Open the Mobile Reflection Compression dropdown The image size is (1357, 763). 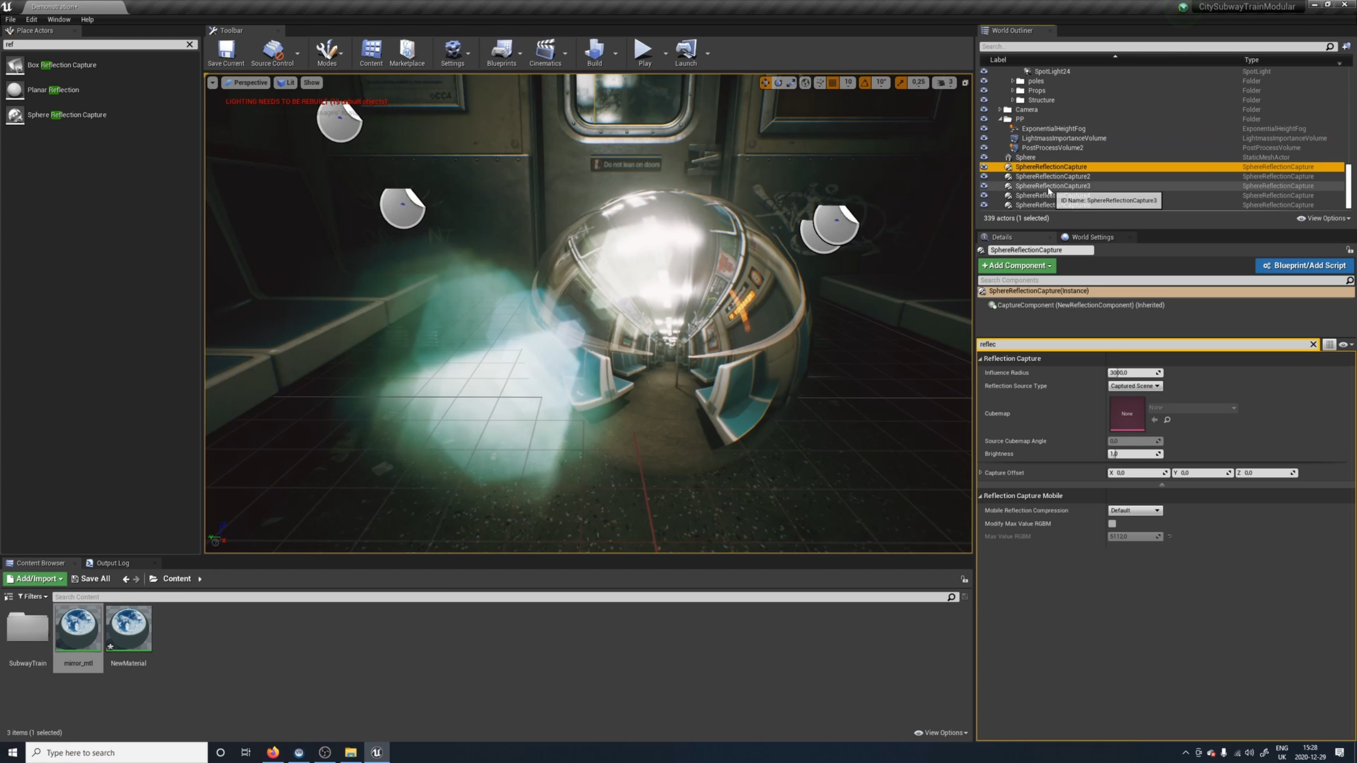click(1134, 510)
